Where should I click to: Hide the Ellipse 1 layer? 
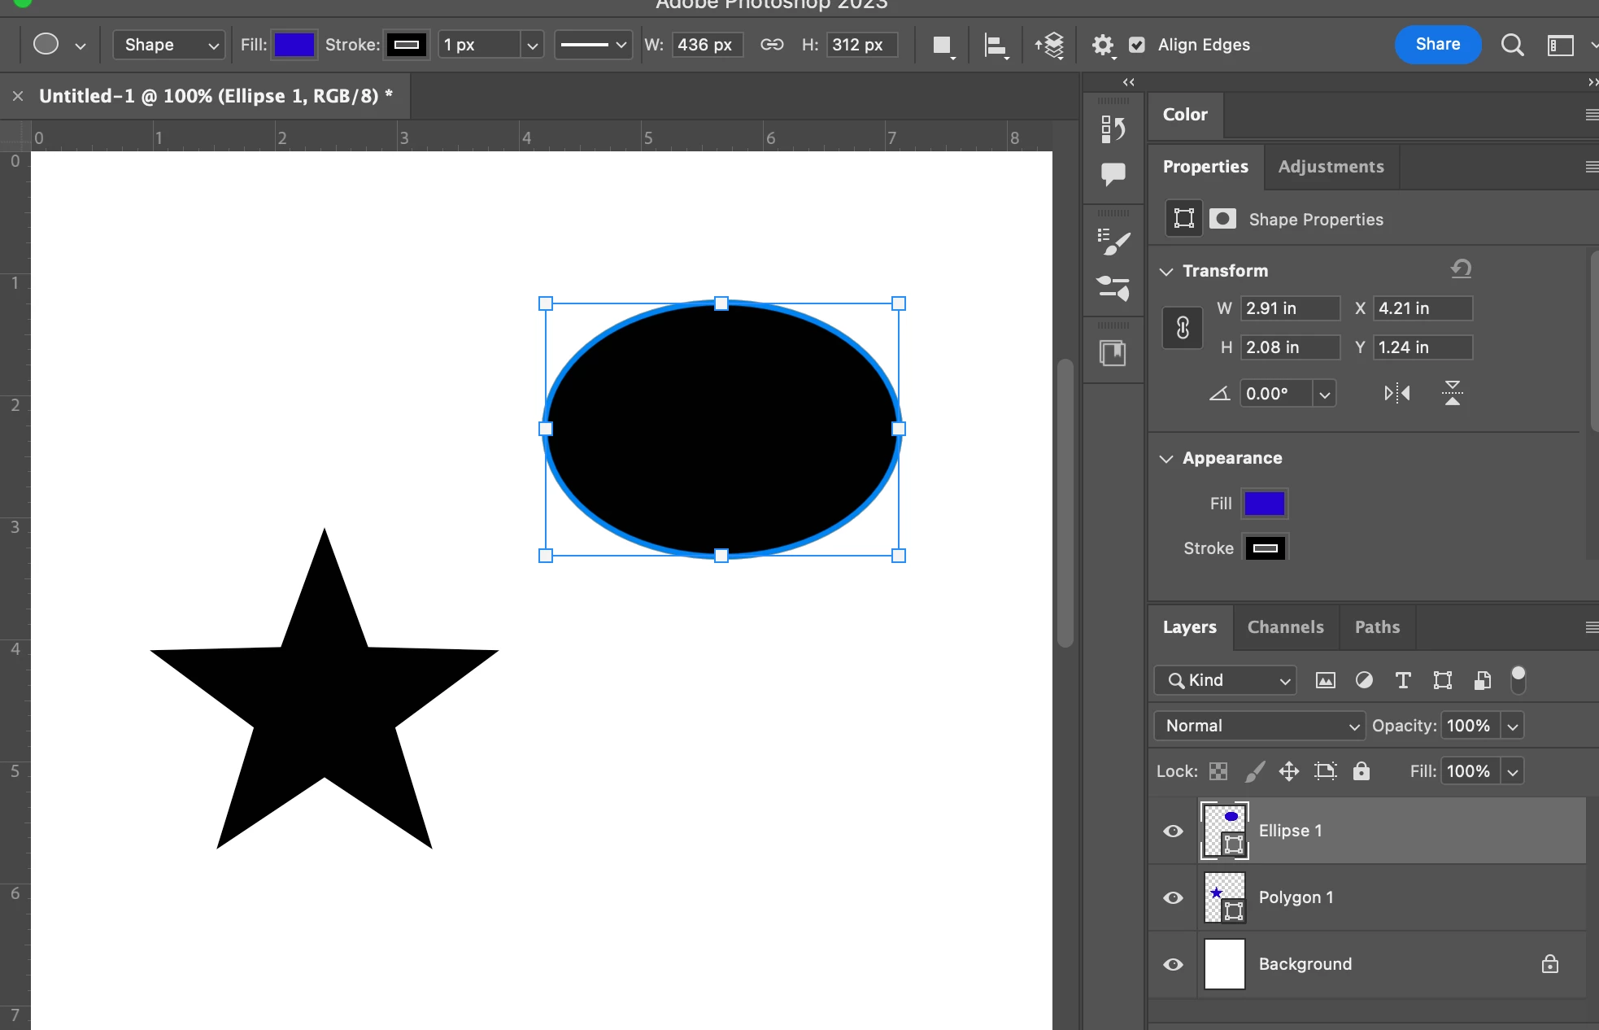(x=1173, y=831)
